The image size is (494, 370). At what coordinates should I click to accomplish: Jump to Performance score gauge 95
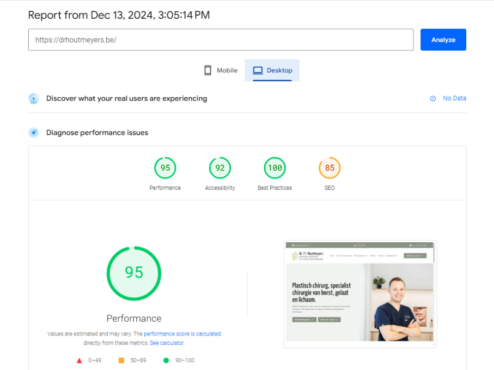pos(165,168)
